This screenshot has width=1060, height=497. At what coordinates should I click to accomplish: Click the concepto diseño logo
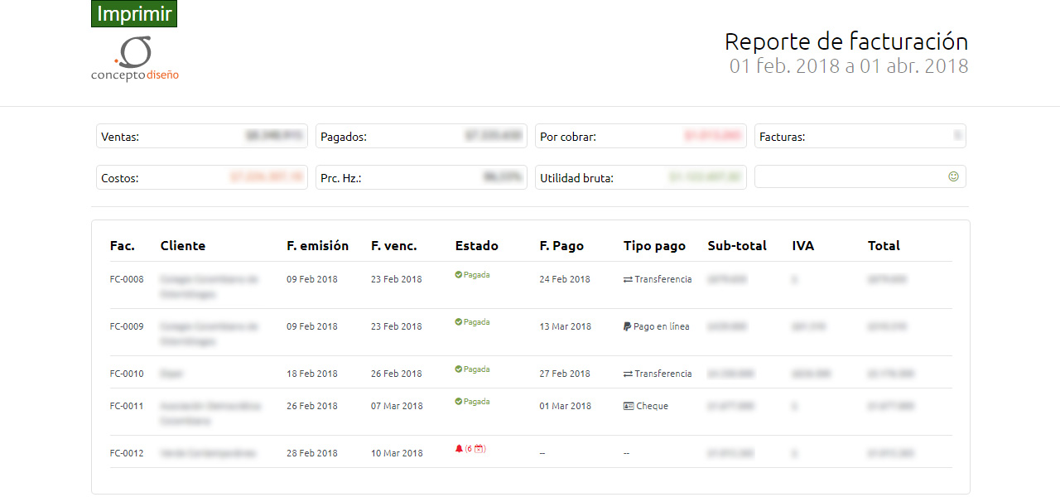tap(135, 58)
